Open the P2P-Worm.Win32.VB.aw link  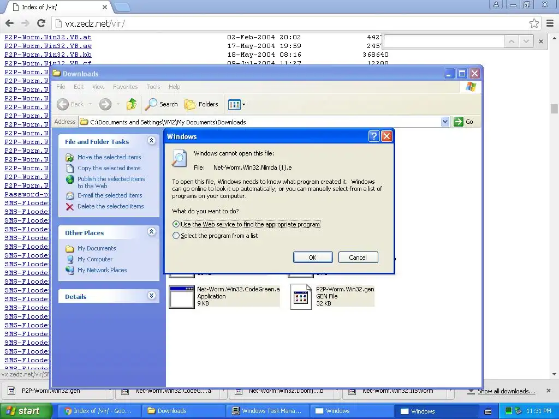[x=48, y=46]
